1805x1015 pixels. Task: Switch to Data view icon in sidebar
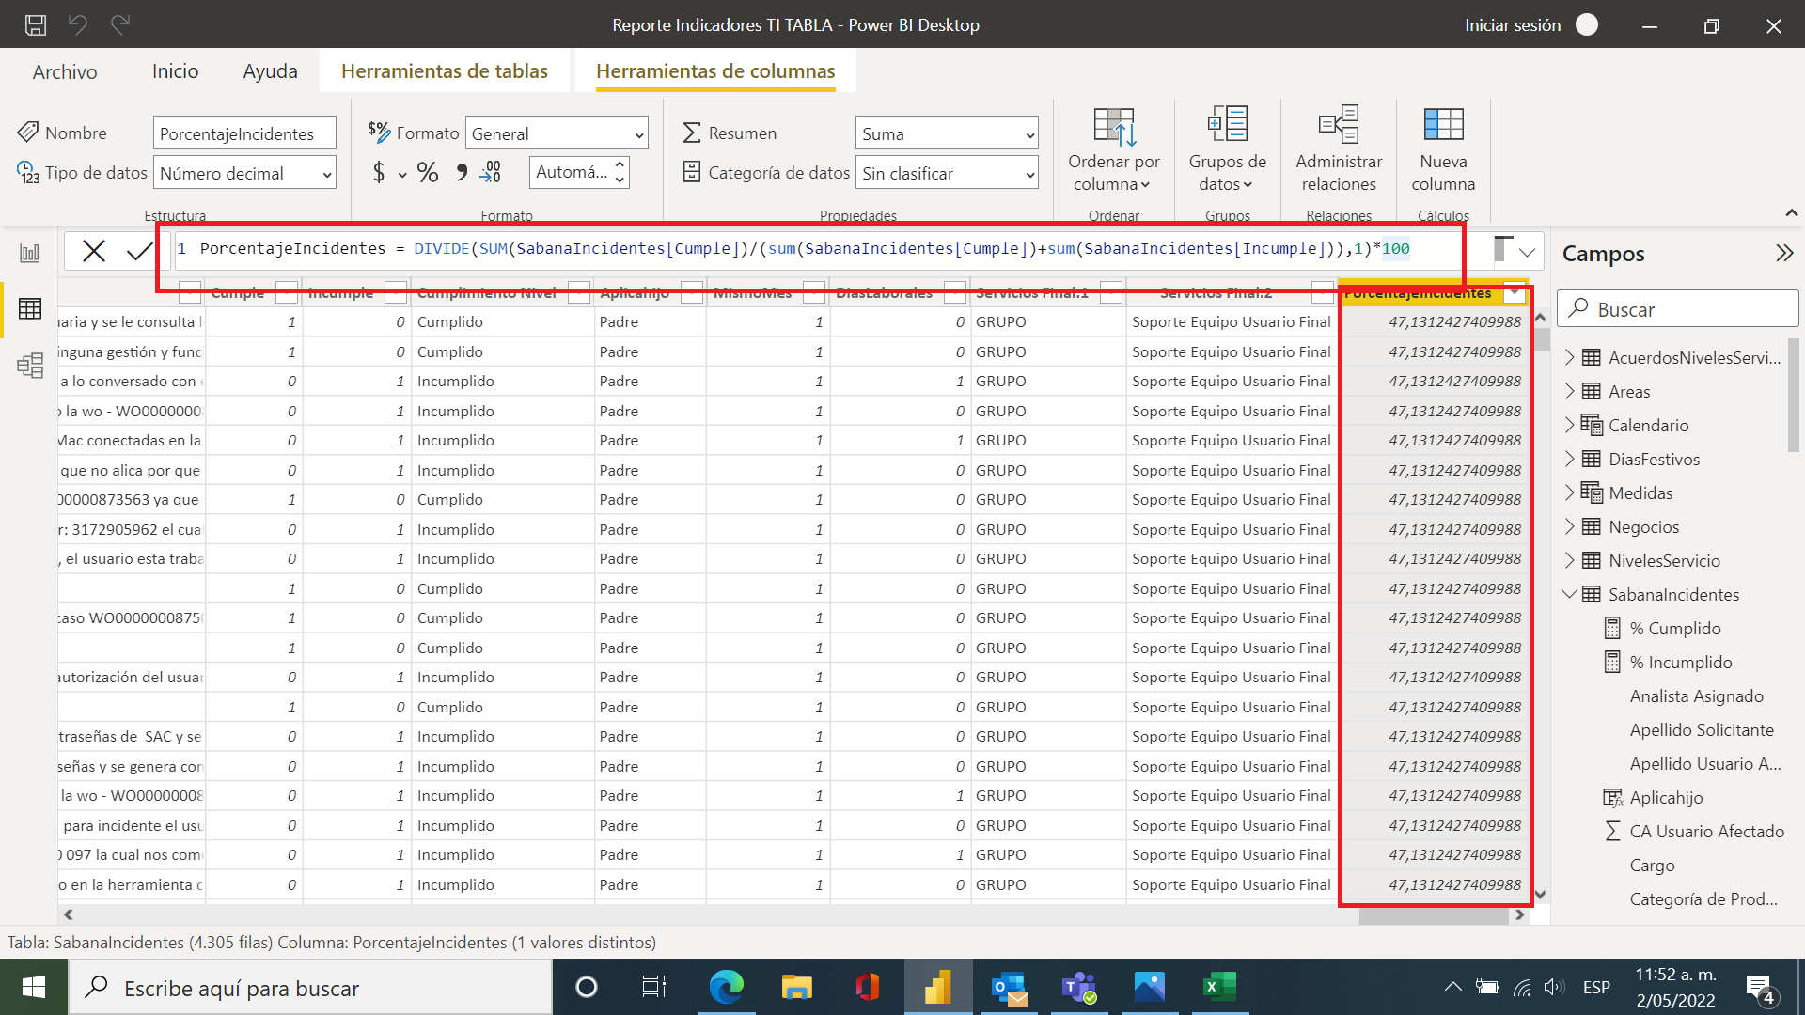pyautogui.click(x=30, y=308)
